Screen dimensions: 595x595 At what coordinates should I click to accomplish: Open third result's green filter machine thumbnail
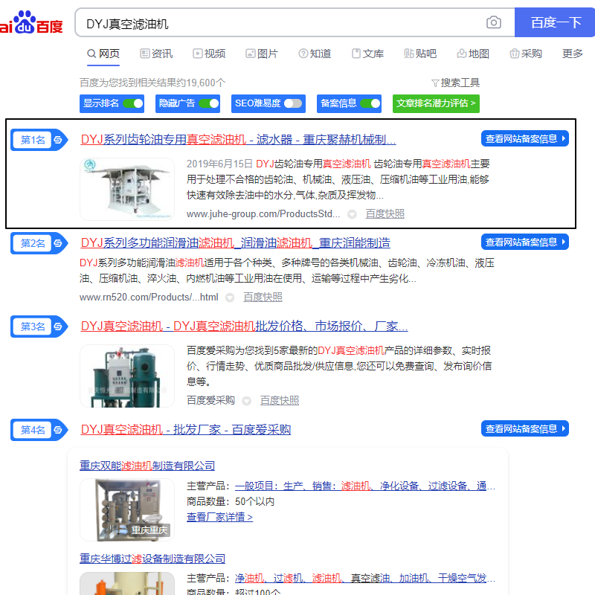127,376
